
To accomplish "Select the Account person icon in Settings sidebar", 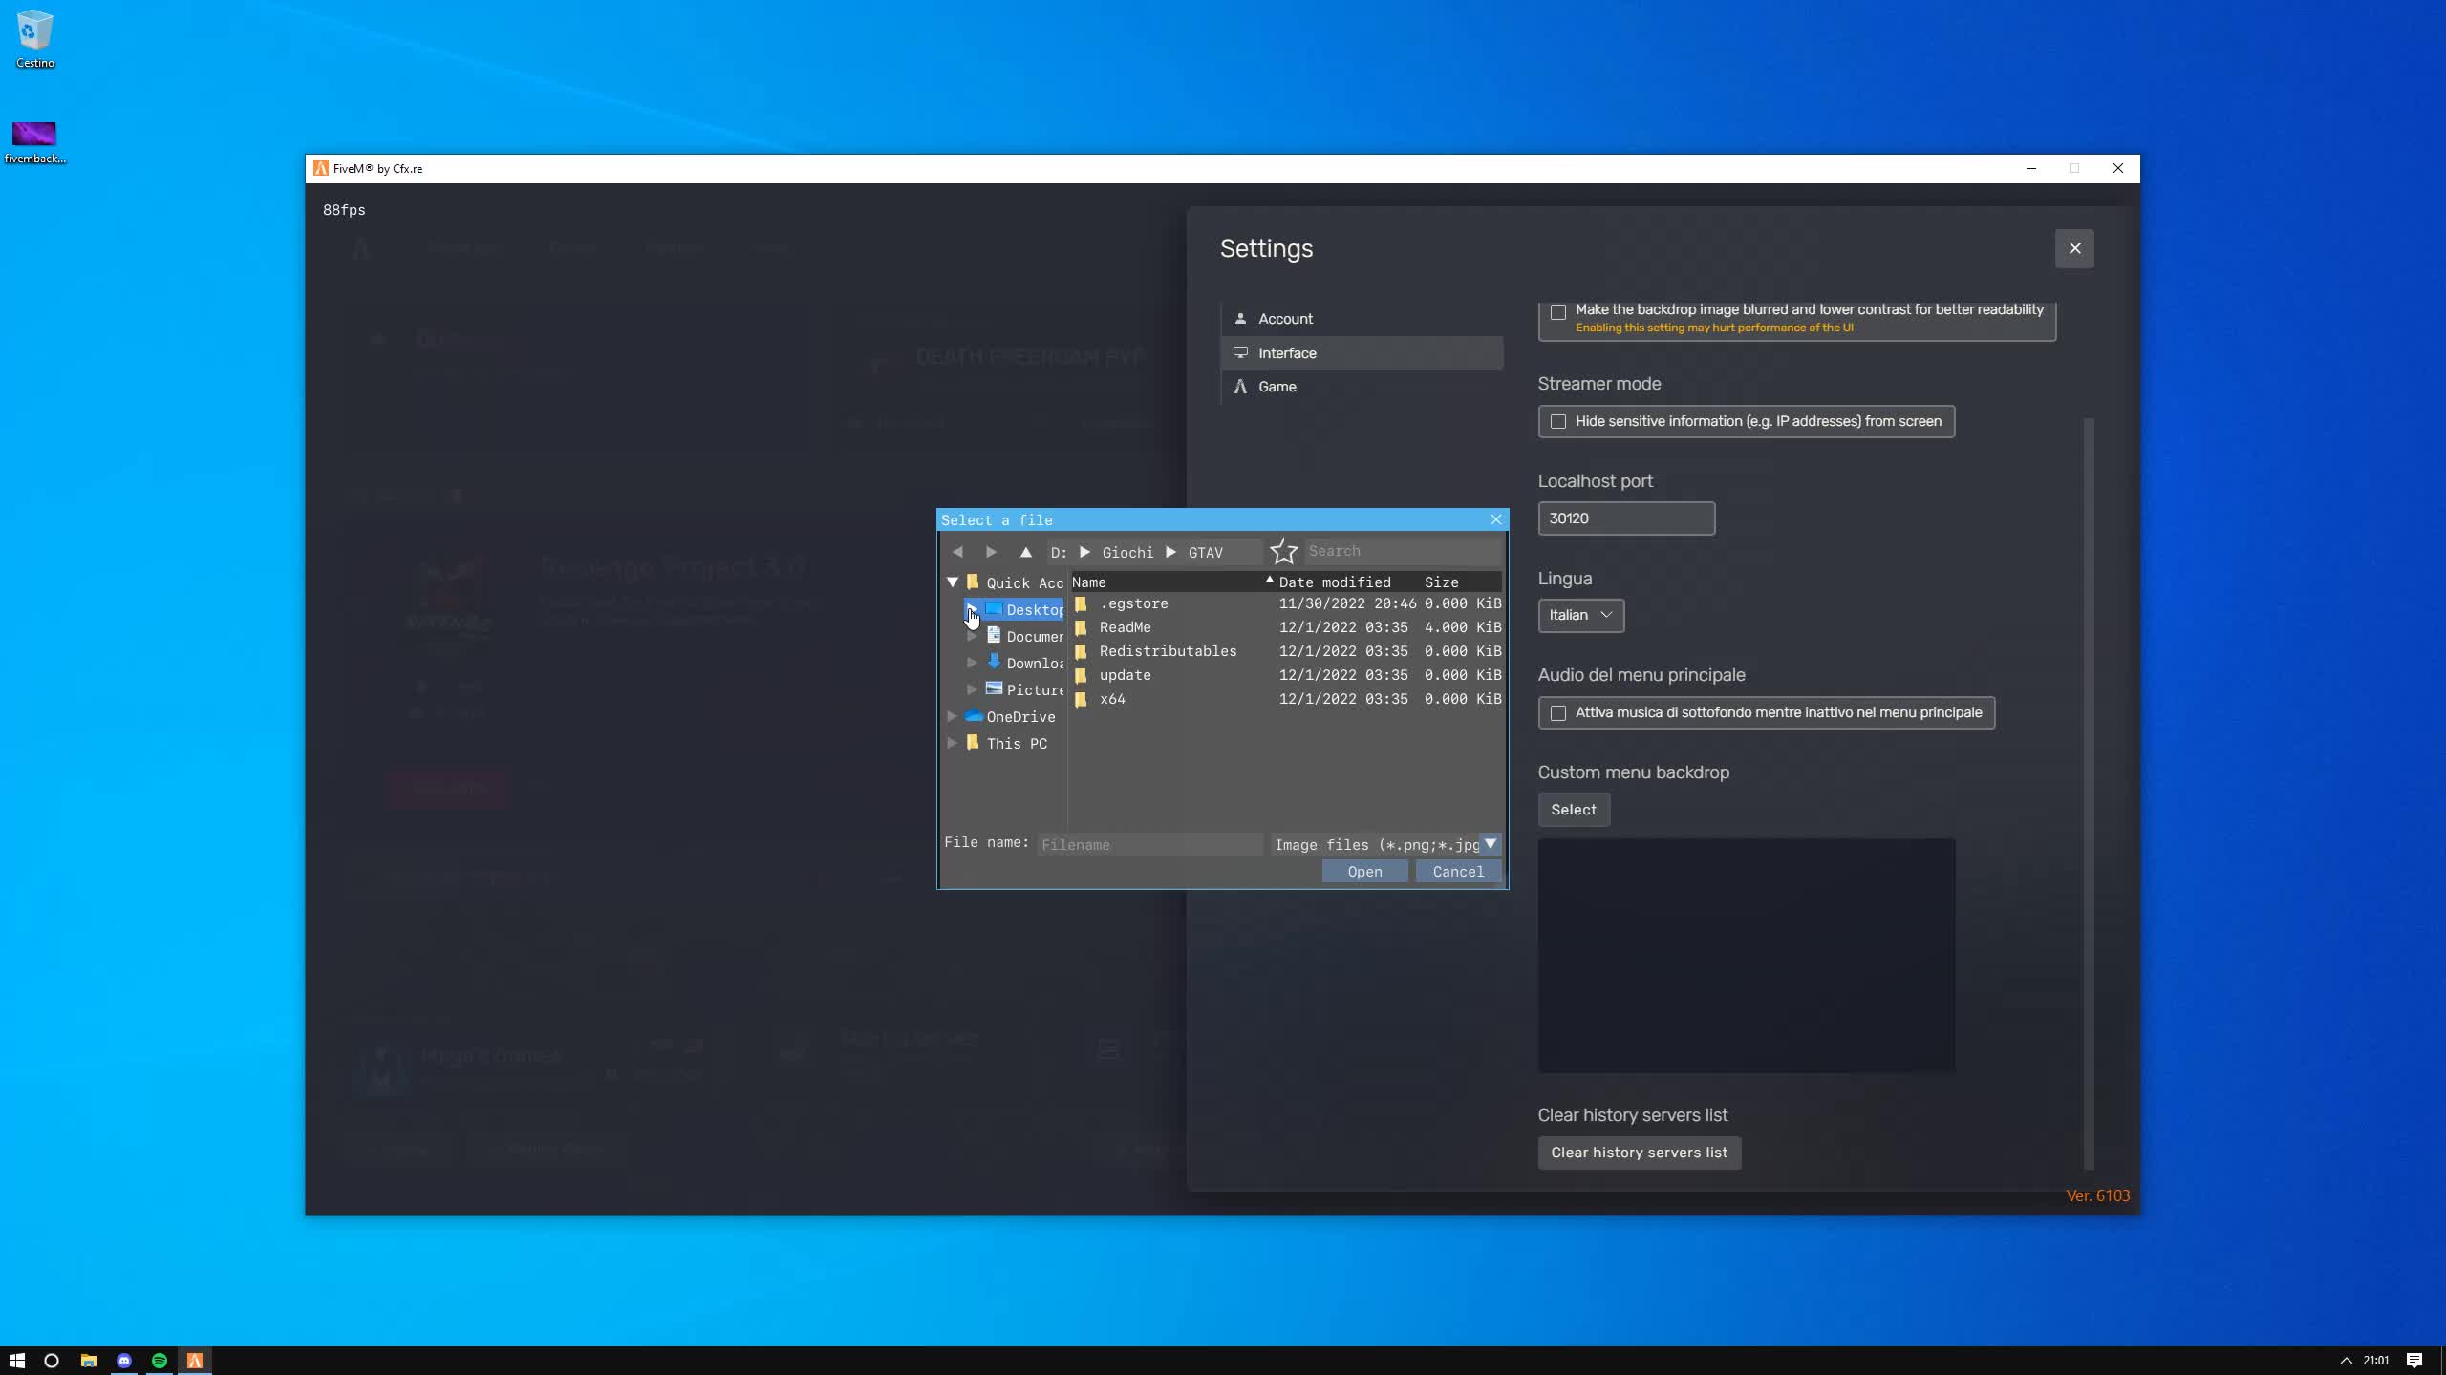I will 1239,318.
